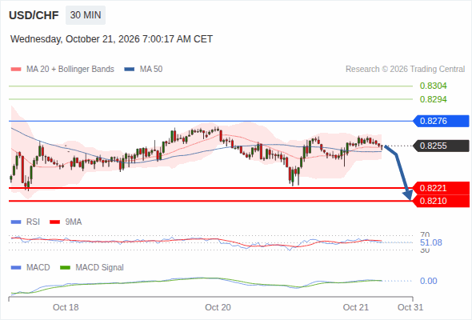Screen dimensions: 472x320
Task: Click the MACD blue legend swatch
Action: [16, 268]
